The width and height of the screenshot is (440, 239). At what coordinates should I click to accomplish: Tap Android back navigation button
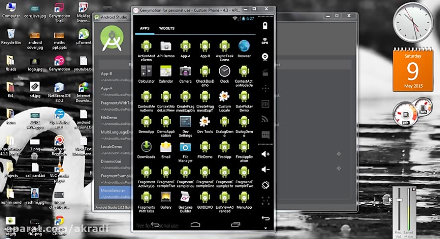tap(155, 224)
